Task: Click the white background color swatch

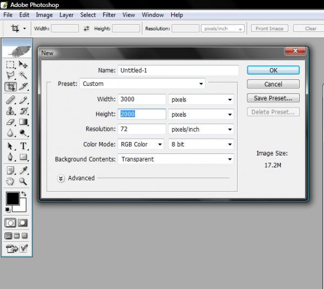Action: pyautogui.click(x=23, y=208)
